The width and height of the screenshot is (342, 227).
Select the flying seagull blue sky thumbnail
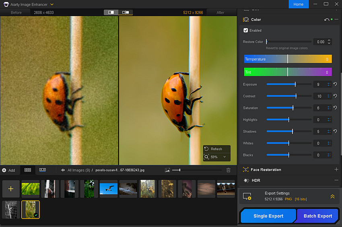(109, 189)
